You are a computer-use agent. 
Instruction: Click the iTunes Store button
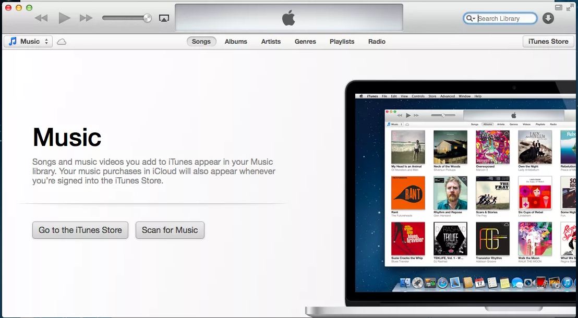[548, 42]
